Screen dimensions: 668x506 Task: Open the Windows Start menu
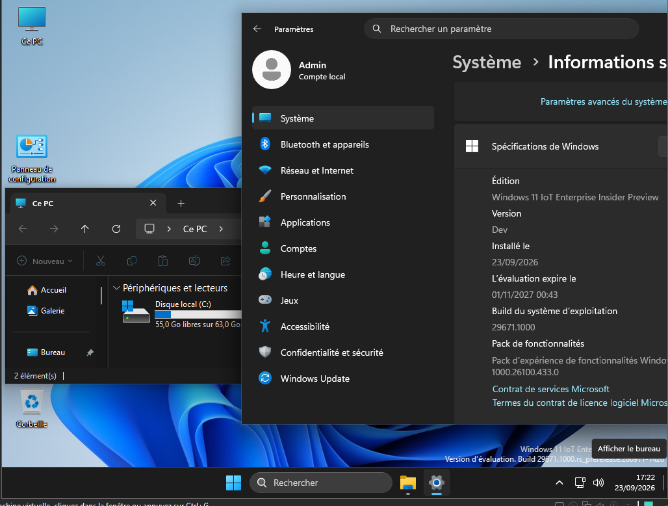(x=233, y=483)
